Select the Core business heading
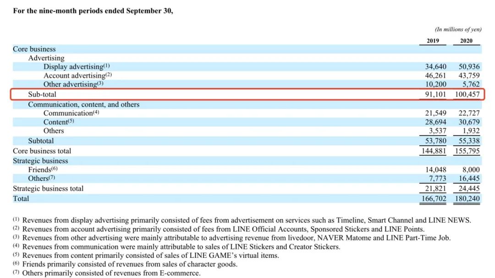Screen dimensions: 495x278 pos(34,49)
